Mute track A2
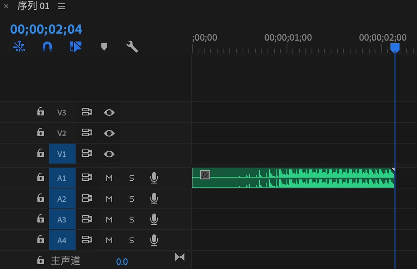417x269 pixels. pyautogui.click(x=109, y=199)
